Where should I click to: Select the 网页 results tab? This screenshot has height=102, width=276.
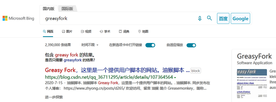(48, 32)
